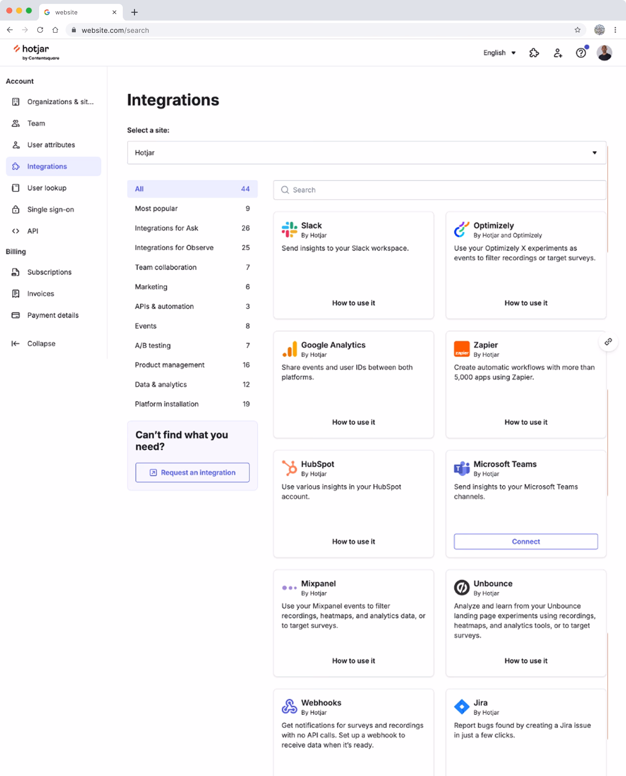
Task: Select the Team collaboration category
Action: tap(192, 267)
